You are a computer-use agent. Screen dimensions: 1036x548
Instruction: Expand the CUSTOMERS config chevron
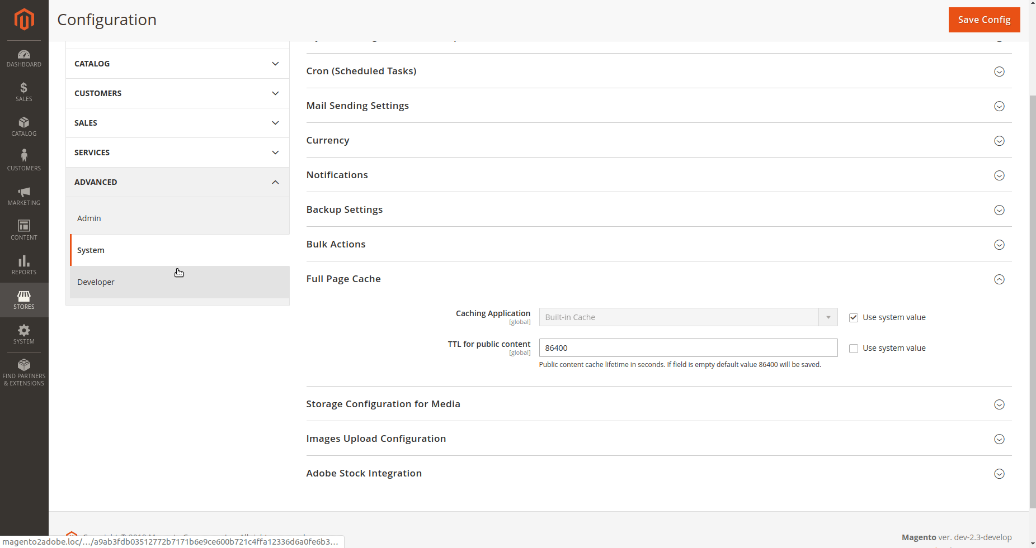[x=275, y=93]
